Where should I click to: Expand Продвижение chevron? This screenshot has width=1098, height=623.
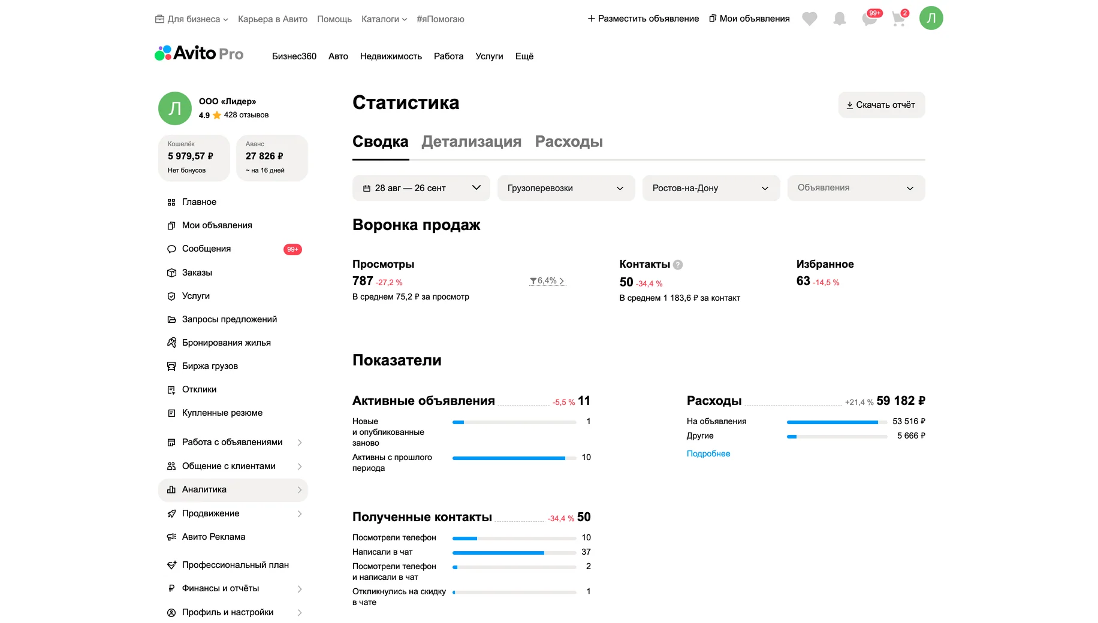[300, 514]
